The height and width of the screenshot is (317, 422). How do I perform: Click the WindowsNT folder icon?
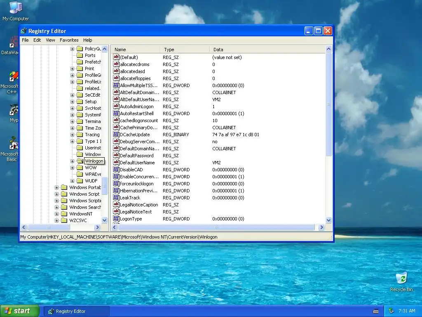pos(64,214)
